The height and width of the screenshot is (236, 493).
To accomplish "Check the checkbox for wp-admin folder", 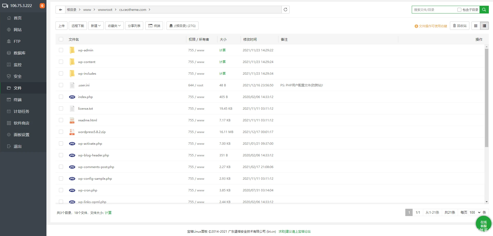I will pyautogui.click(x=61, y=50).
